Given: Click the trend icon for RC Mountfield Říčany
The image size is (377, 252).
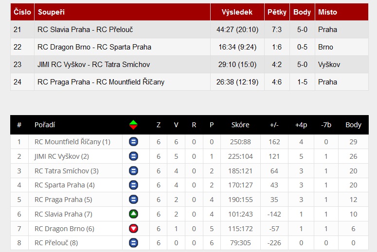Looking at the screenshot, I should tap(133, 142).
